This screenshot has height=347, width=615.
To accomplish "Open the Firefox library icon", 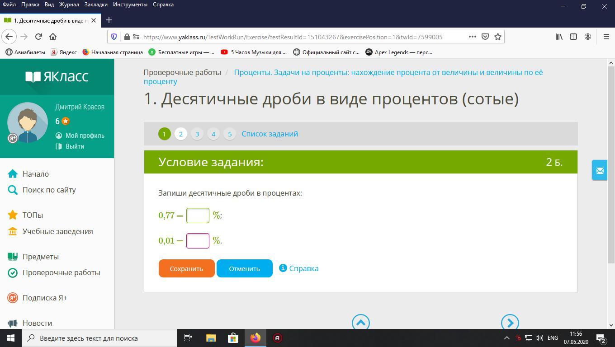I will [559, 37].
